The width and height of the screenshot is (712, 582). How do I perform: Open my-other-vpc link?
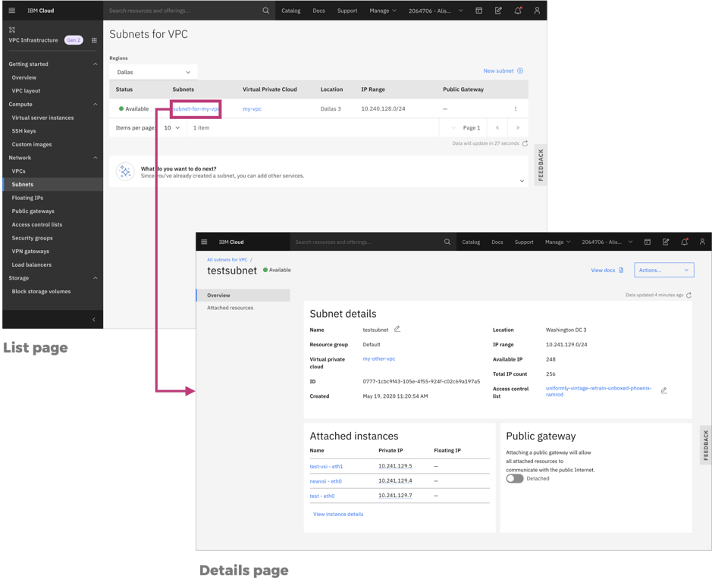point(379,358)
